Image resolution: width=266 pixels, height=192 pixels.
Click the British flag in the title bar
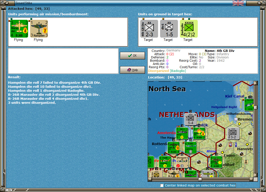coord(238,3)
